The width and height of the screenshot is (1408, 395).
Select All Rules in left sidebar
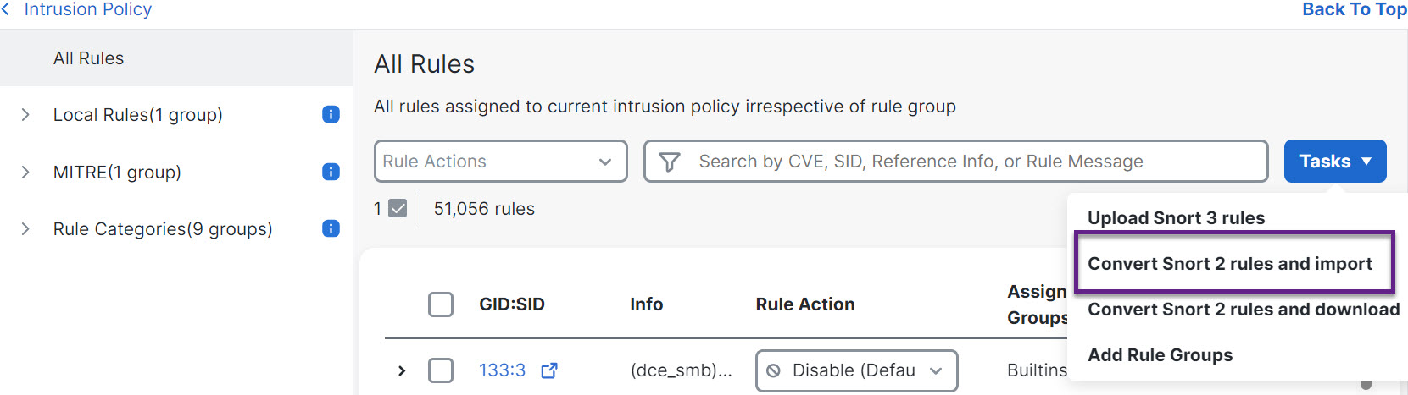[x=88, y=58]
